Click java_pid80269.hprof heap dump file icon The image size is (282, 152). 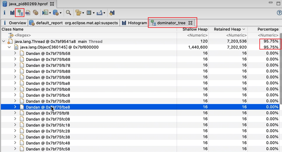point(5,4)
